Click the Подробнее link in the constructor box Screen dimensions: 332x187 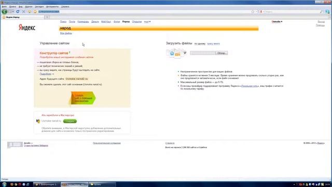click(x=45, y=74)
